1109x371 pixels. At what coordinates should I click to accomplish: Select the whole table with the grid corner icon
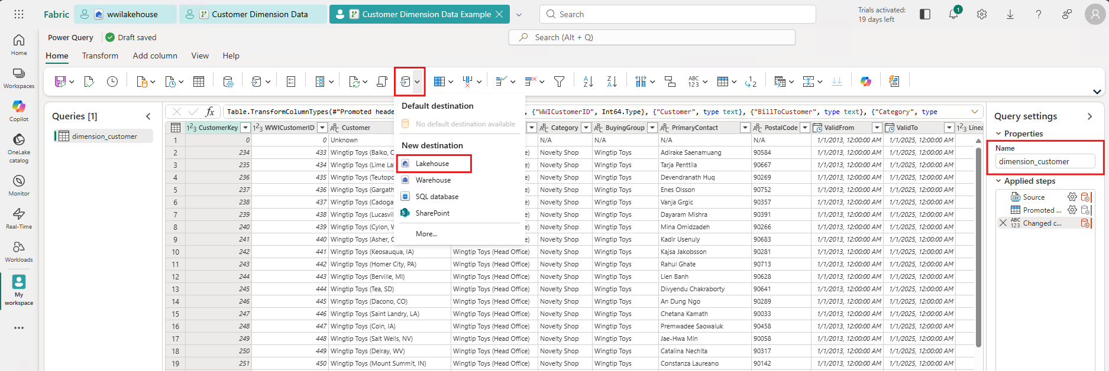(175, 128)
